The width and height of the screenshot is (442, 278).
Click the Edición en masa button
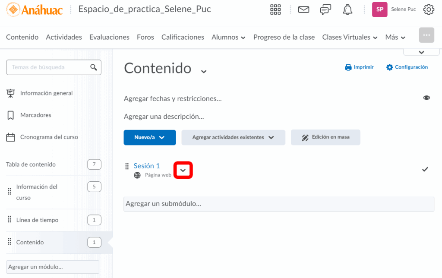(x=325, y=137)
